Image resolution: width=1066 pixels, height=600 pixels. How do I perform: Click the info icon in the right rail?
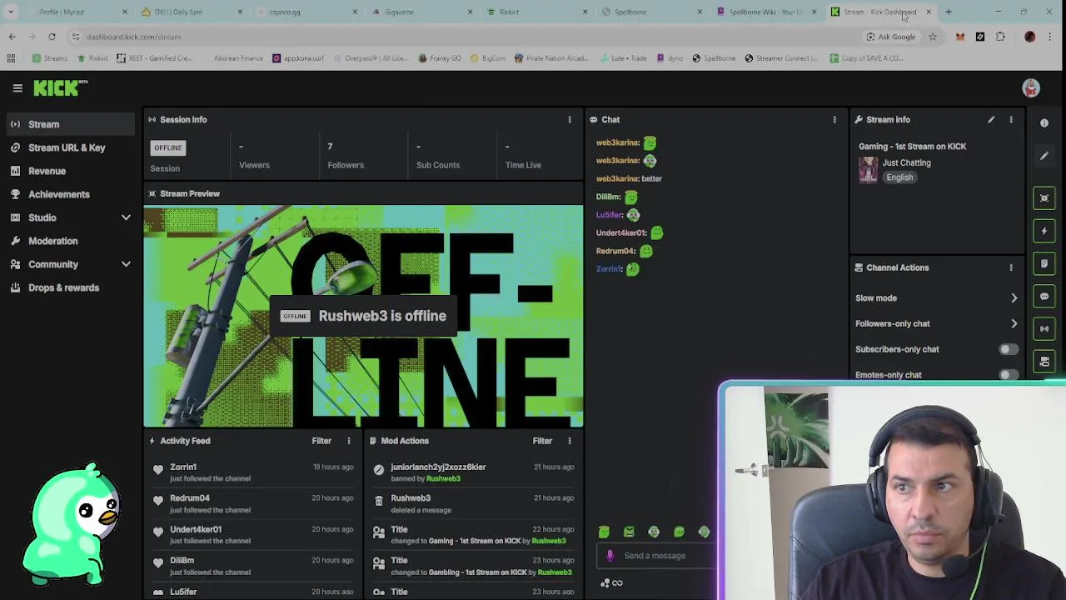coord(1044,122)
